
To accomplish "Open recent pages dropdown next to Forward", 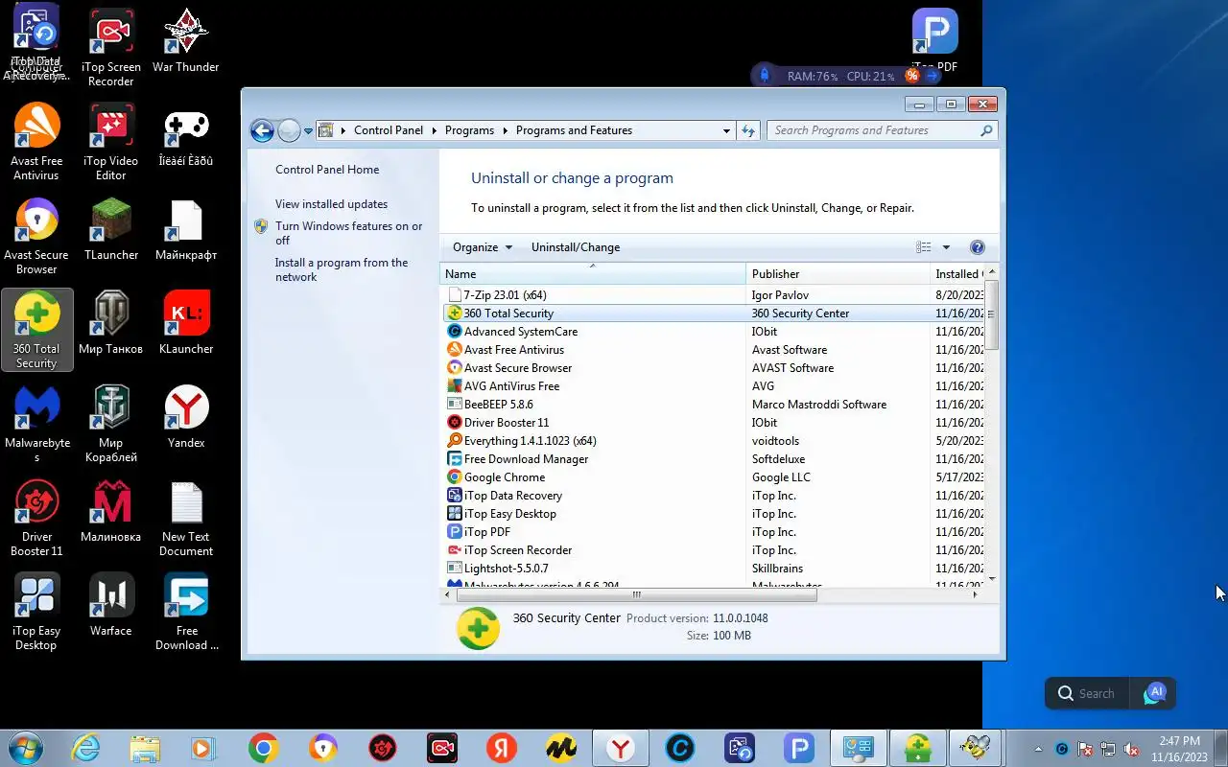I will coord(308,131).
